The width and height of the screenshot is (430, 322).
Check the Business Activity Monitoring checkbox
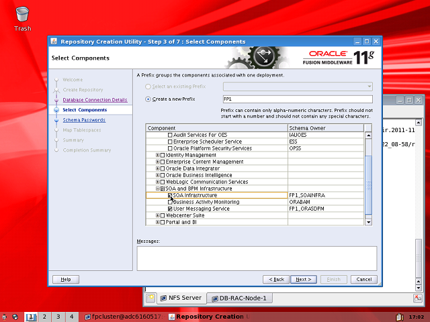click(170, 202)
